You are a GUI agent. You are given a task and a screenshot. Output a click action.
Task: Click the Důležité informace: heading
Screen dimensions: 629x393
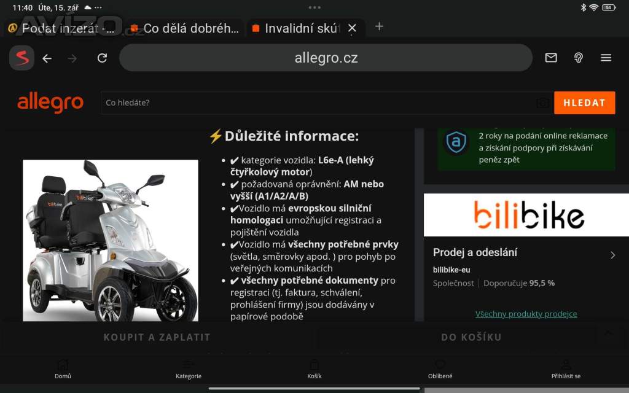tap(284, 136)
